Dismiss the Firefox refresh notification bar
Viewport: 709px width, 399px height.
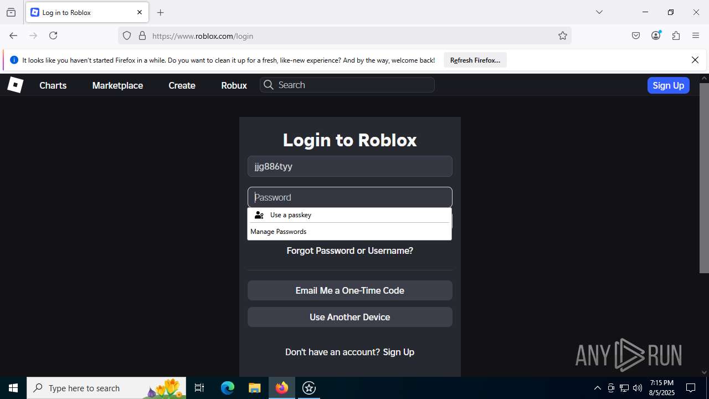pyautogui.click(x=695, y=60)
